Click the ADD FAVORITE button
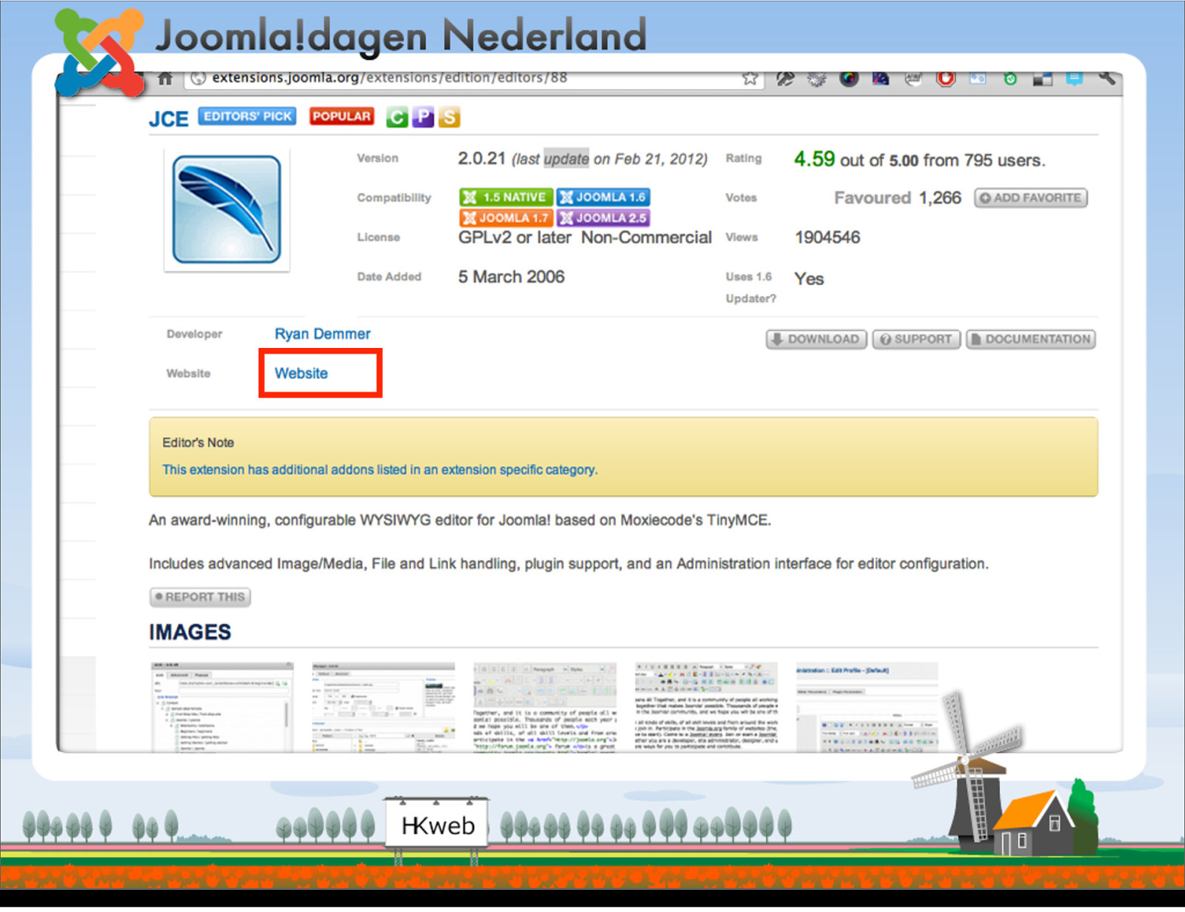 tap(1030, 198)
